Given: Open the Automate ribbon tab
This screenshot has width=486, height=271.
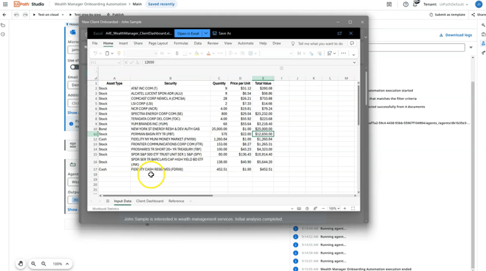Looking at the screenshot, I should pos(246,43).
